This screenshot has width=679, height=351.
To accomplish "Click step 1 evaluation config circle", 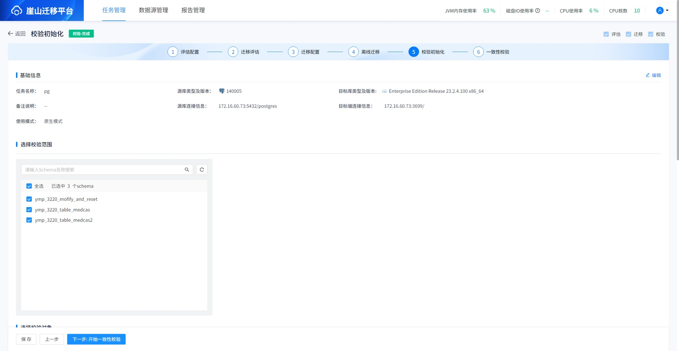I will pos(173,52).
